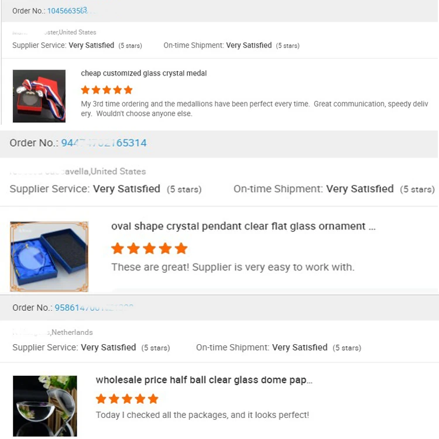Click the 'These are great!' review comment

click(232, 267)
